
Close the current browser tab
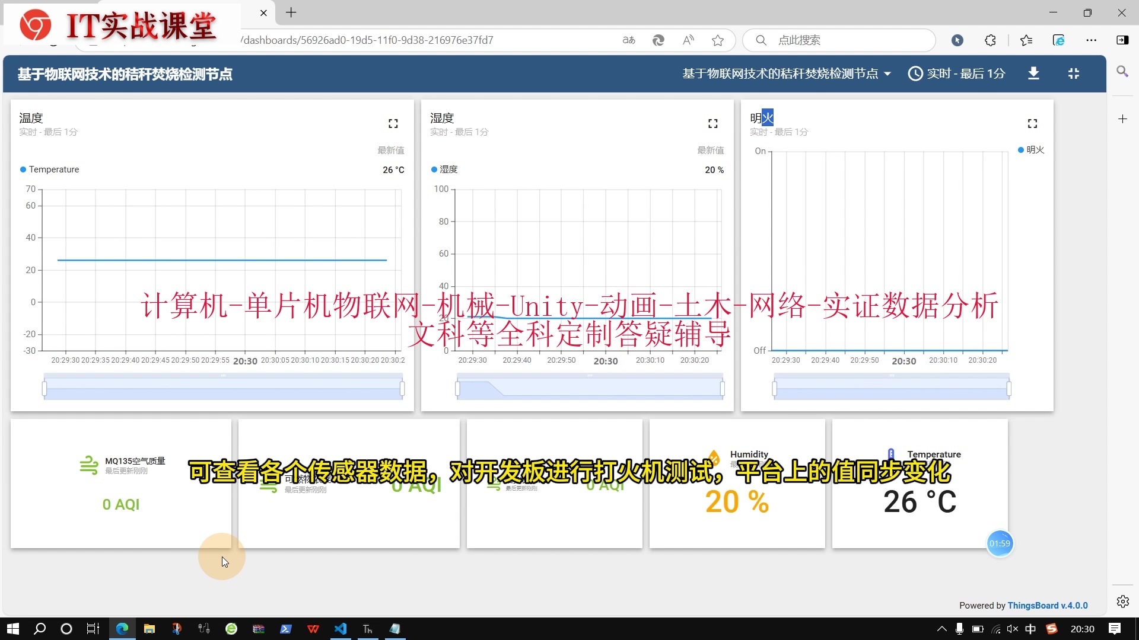263,12
